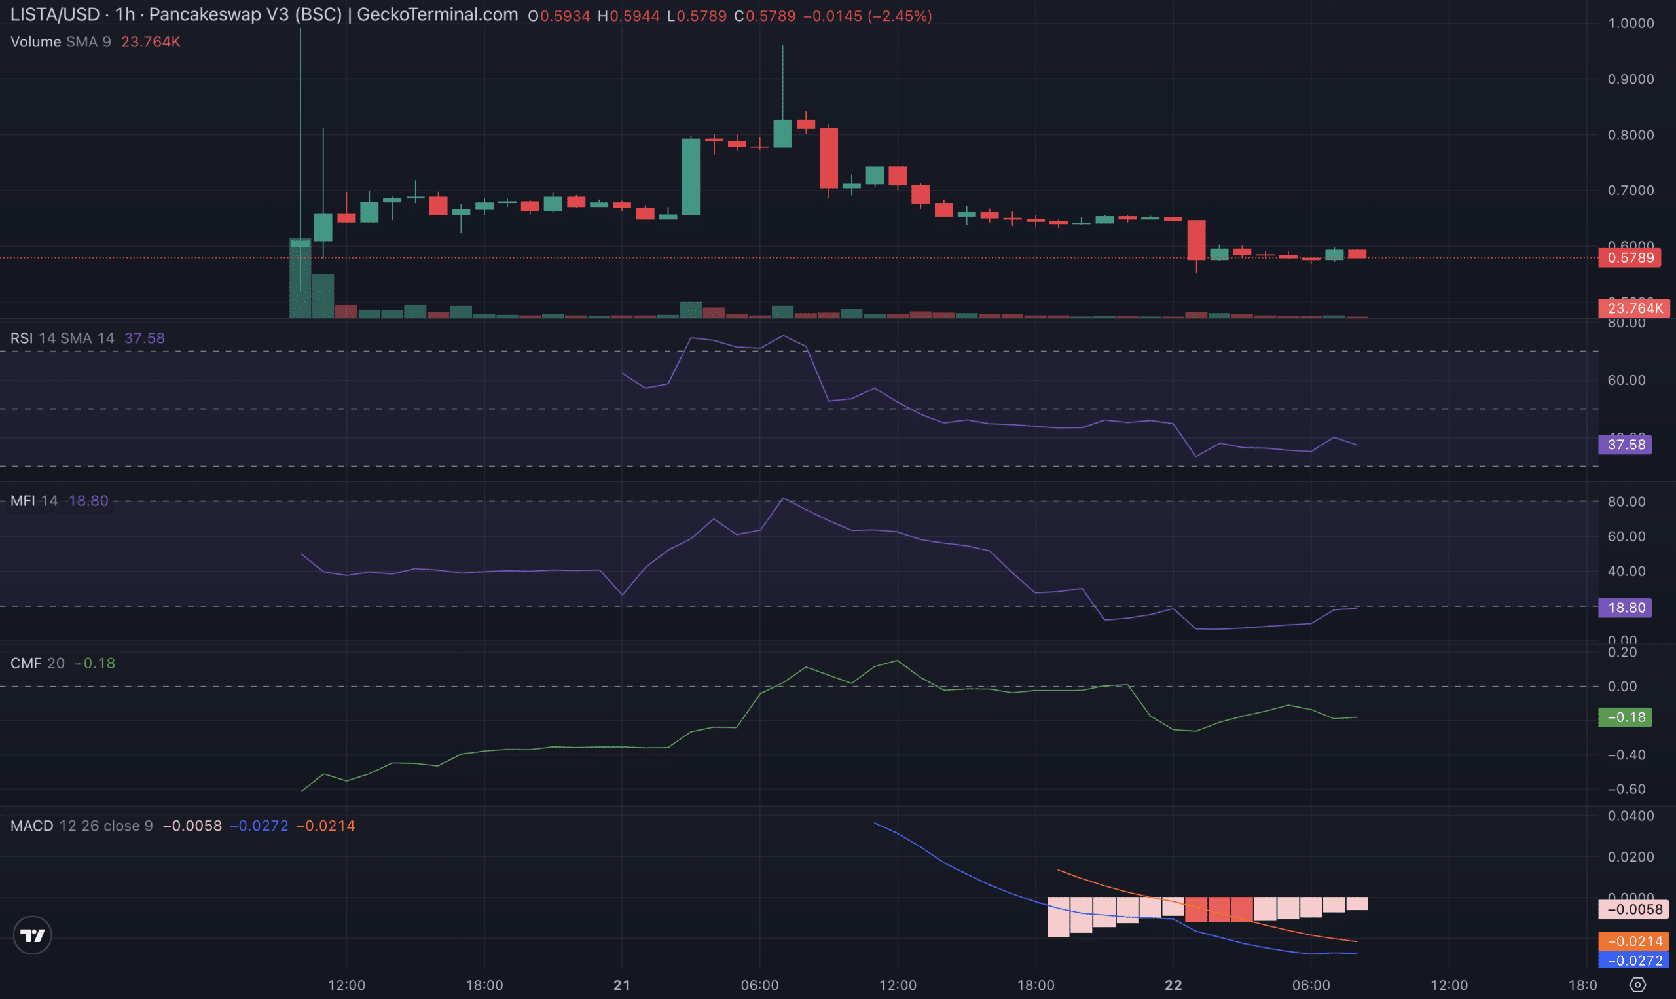
Task: Click the purple MFI scale tag 18.80
Action: pyautogui.click(x=1625, y=608)
